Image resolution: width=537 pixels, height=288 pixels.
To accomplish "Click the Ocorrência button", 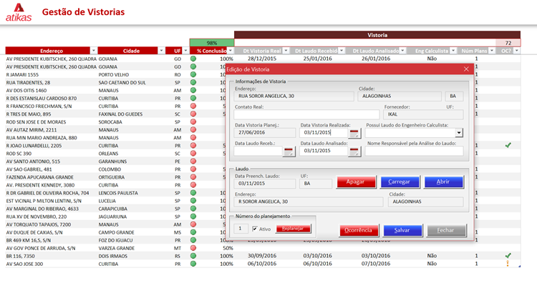I will (x=359, y=230).
